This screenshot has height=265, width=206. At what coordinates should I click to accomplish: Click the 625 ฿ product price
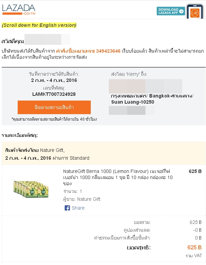click(x=195, y=171)
